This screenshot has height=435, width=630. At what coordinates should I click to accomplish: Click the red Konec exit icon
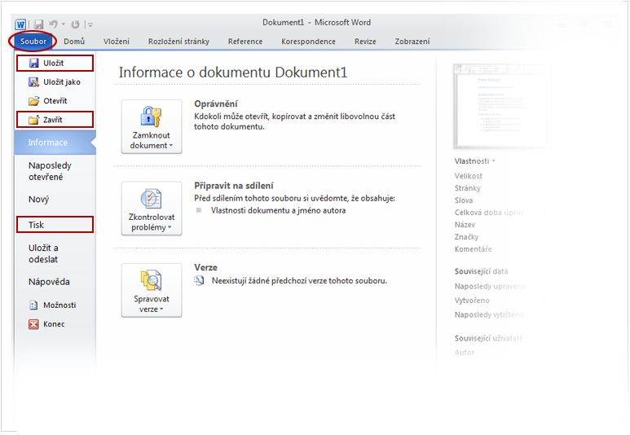[33, 324]
